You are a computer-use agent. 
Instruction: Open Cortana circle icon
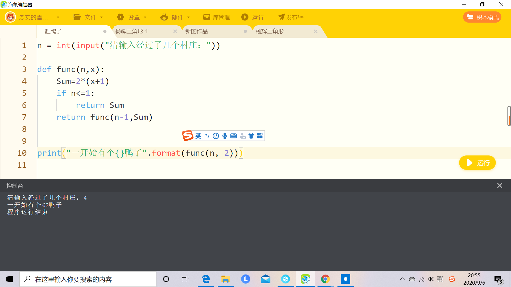166,279
